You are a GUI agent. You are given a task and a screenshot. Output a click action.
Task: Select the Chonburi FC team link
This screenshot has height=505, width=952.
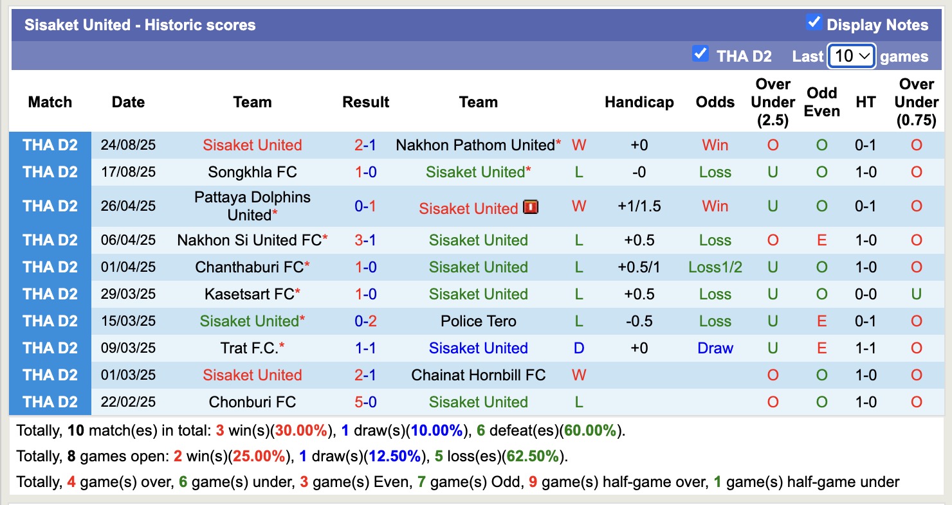pyautogui.click(x=252, y=402)
